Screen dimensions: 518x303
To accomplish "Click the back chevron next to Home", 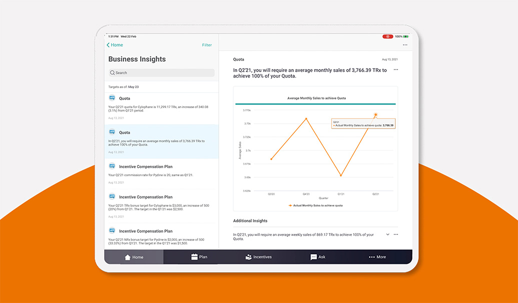I will point(108,45).
